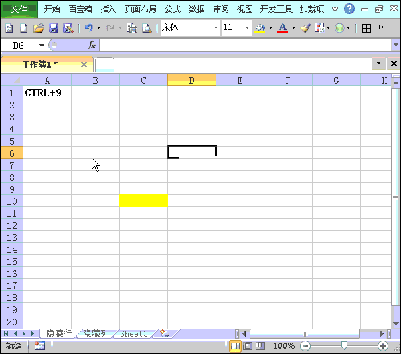Open the 开始 tab
The image size is (401, 354).
pyautogui.click(x=52, y=9)
